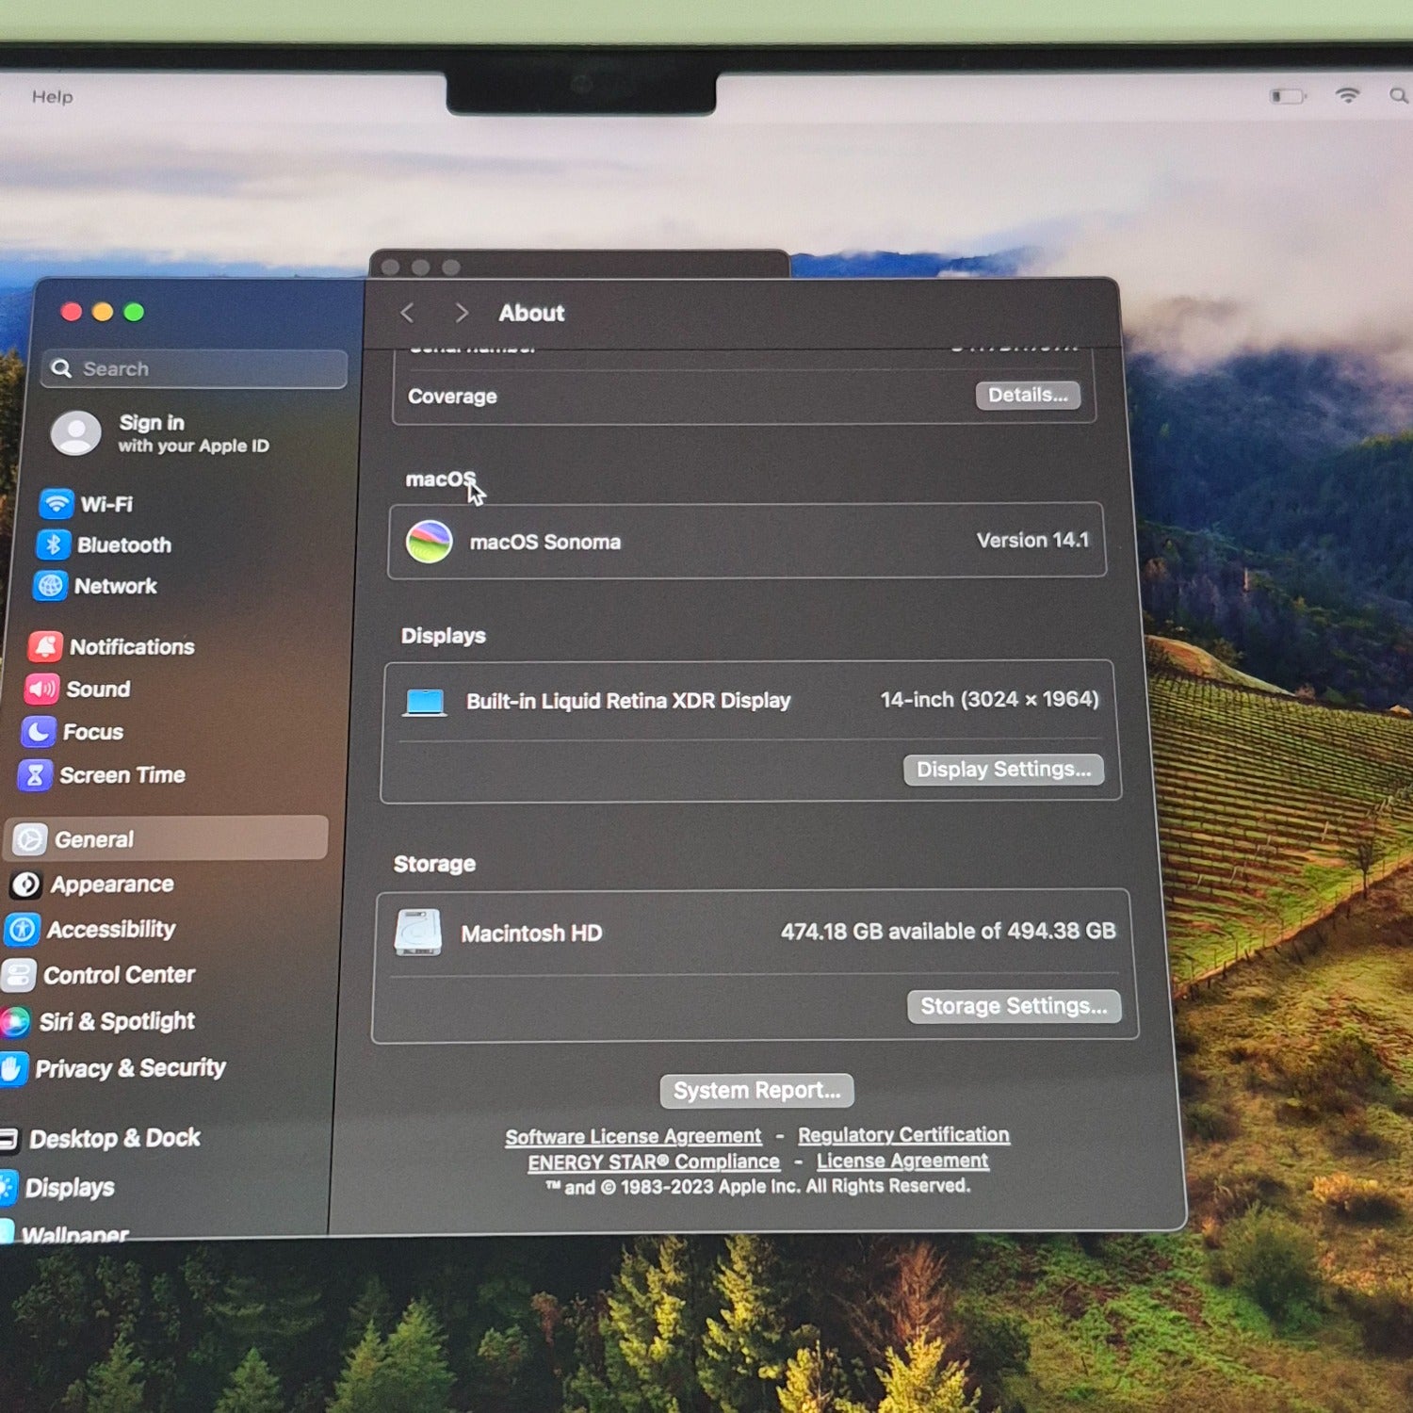Click the Version 14.1 text
Screen dimensions: 1413x1413
pyautogui.click(x=1032, y=540)
